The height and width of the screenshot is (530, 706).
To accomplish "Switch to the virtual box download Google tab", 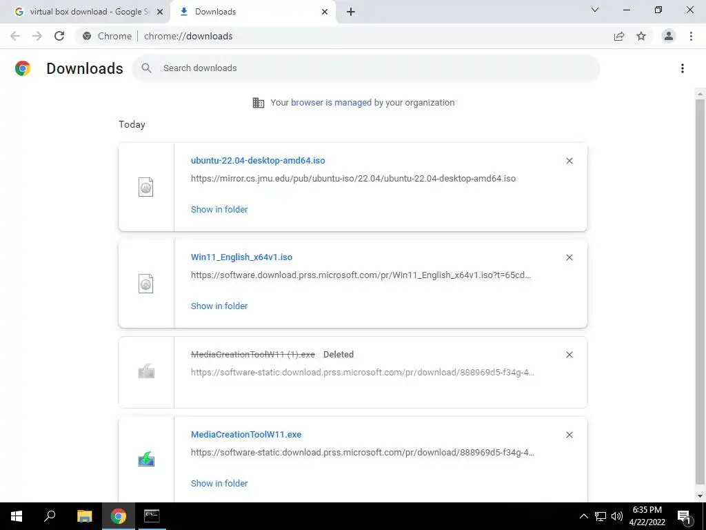I will 85,12.
